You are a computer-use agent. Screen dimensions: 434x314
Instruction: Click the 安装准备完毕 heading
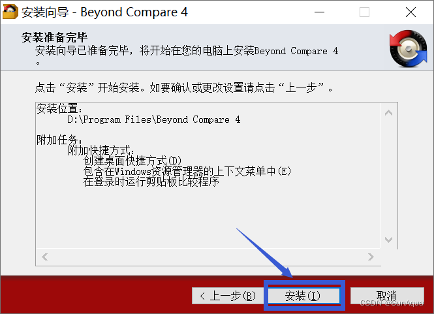[x=55, y=37]
